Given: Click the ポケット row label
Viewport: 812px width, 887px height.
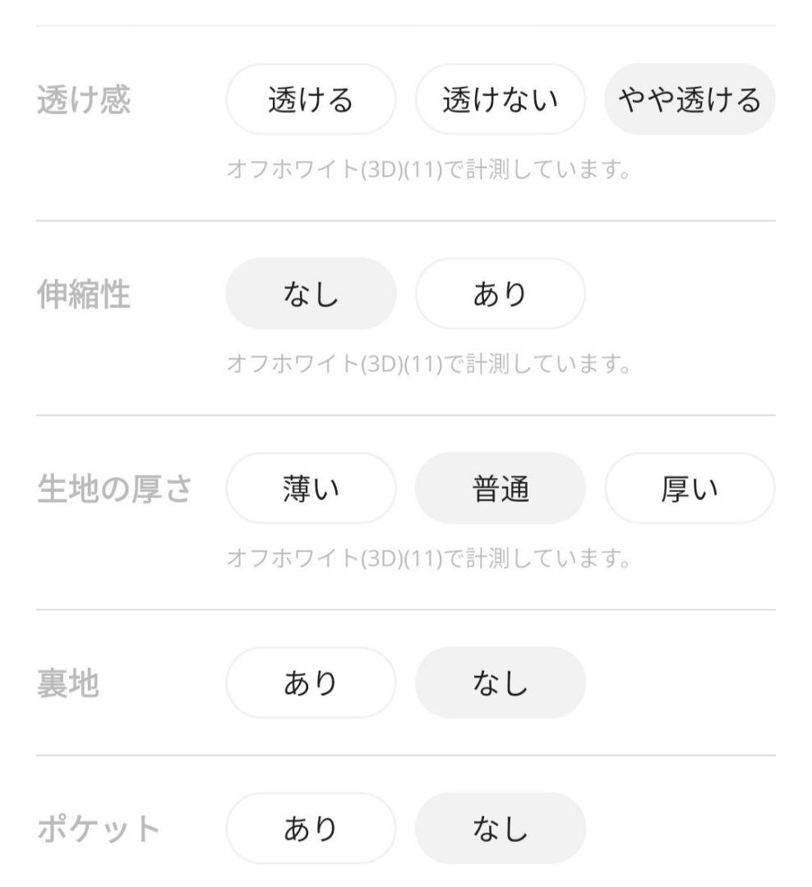Looking at the screenshot, I should coord(99,829).
